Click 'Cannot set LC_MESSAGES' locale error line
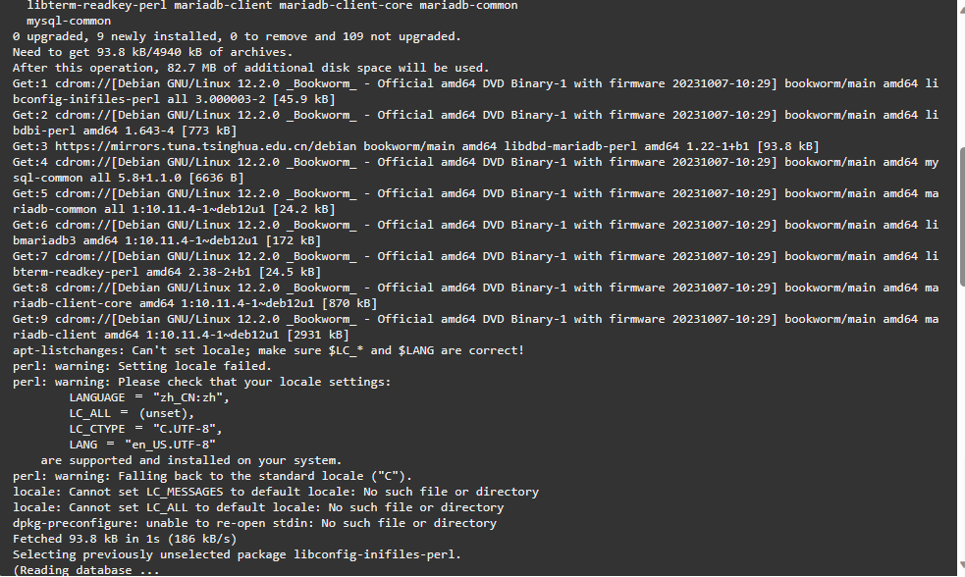The height and width of the screenshot is (577, 965). click(275, 492)
